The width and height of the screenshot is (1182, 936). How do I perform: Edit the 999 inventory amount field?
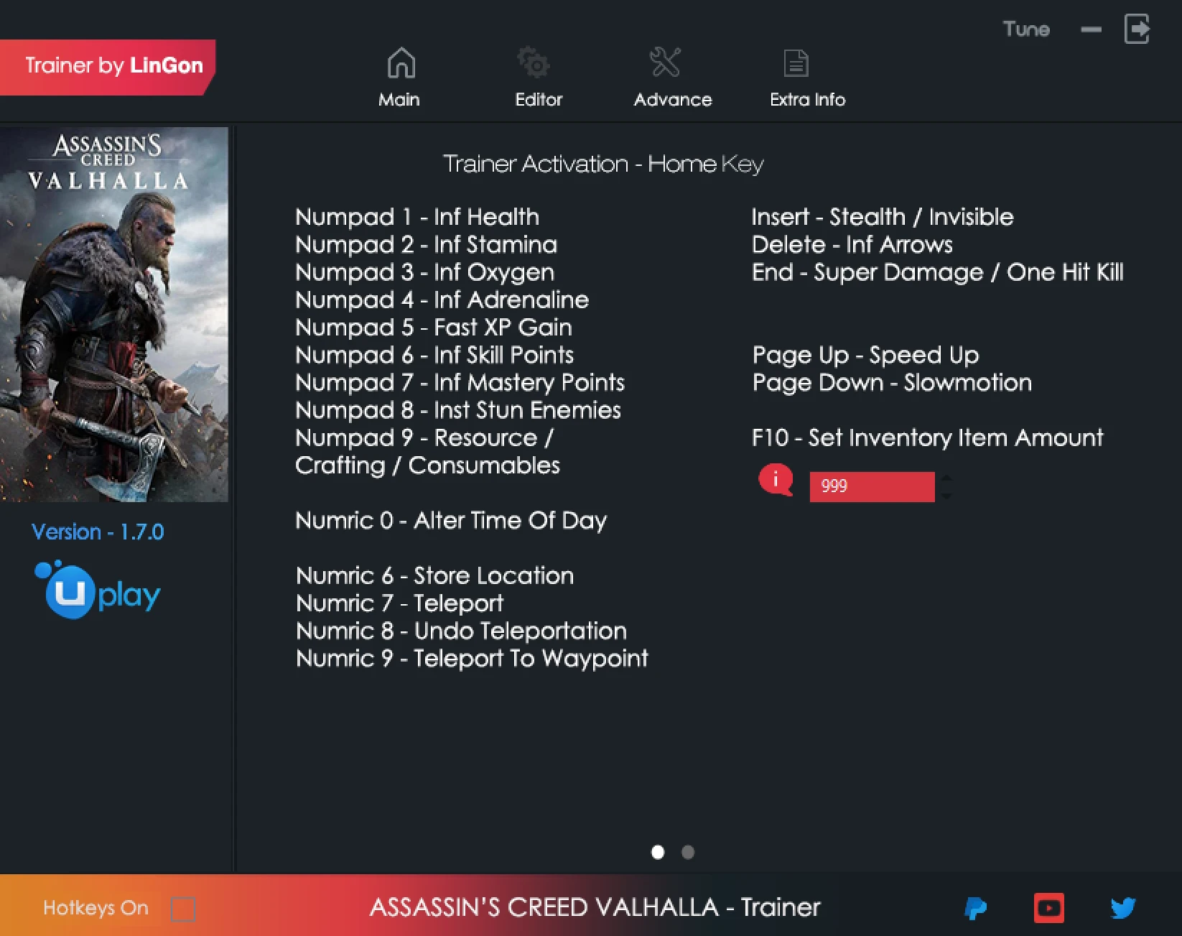tap(871, 486)
